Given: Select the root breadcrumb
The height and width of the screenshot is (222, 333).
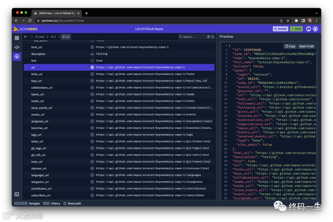Looking at the screenshot, I should pos(40,37).
